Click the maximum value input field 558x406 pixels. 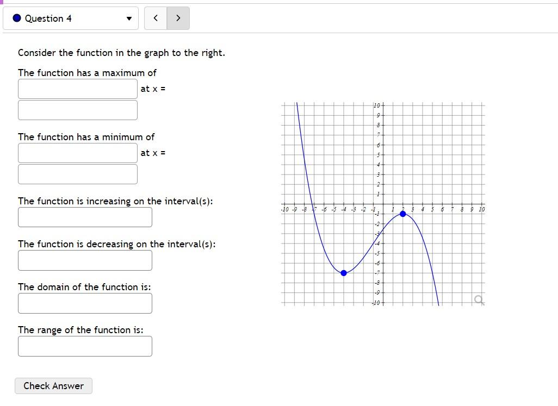point(77,88)
